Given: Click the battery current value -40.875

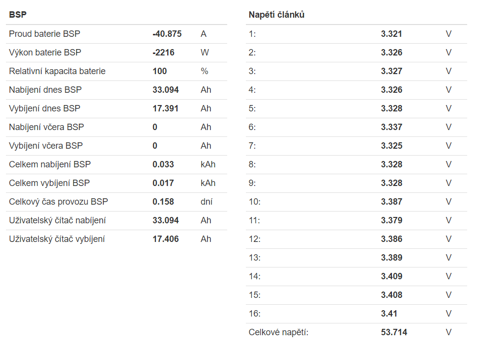Looking at the screenshot, I should (167, 34).
